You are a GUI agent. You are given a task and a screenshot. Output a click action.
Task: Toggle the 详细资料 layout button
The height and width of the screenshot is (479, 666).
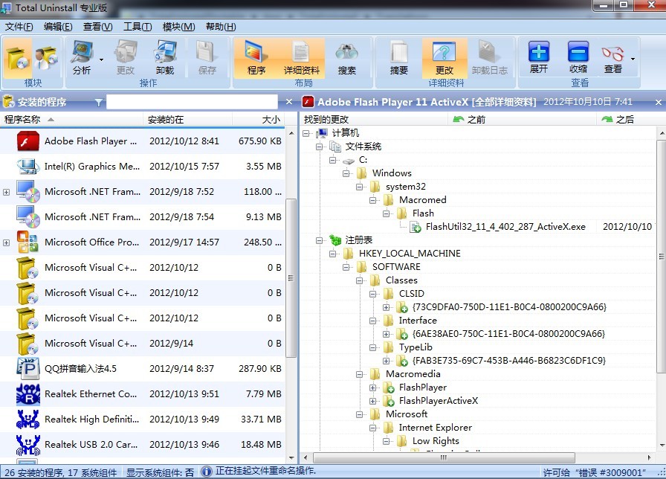coord(302,58)
